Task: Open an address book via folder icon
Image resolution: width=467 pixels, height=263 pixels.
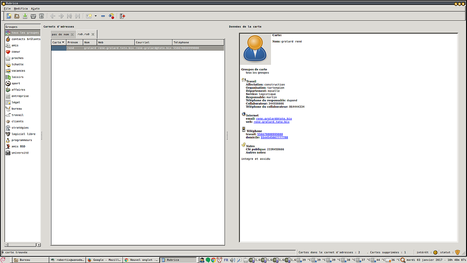Action: 17,16
